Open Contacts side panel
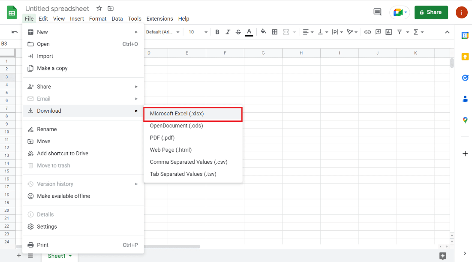This screenshot has height=262, width=472. tap(465, 99)
